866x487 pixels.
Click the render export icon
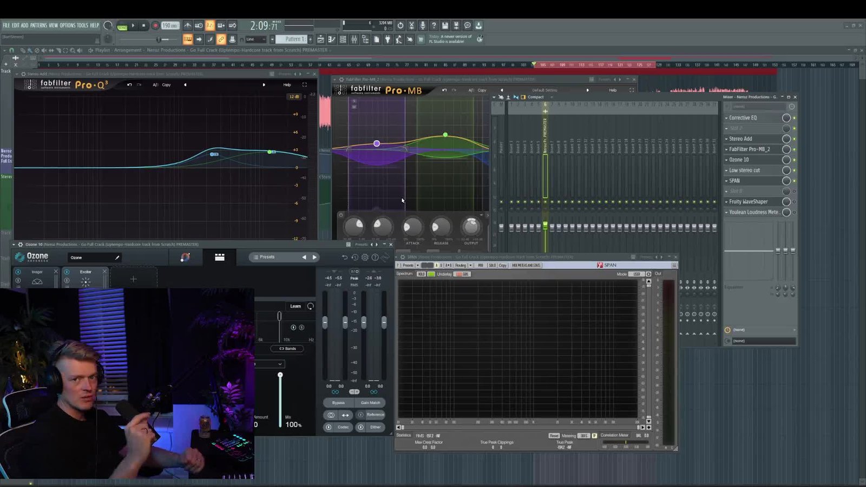point(456,25)
